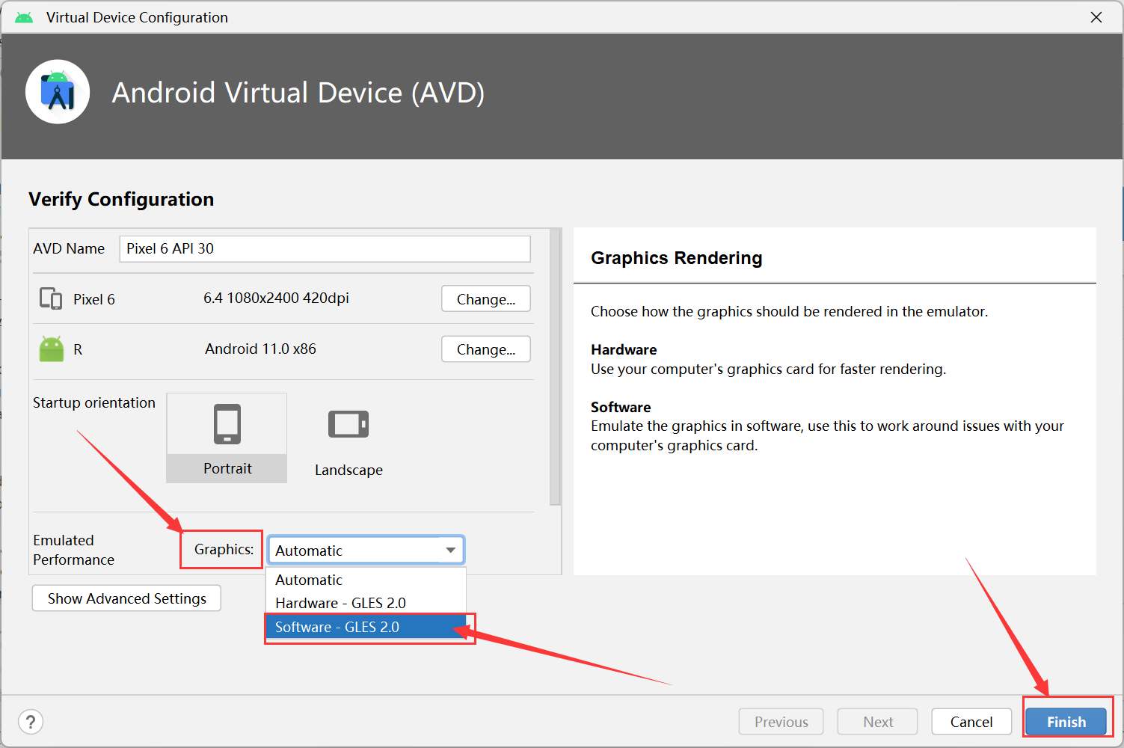Click the AVD Name input field
Screen dimensions: 1124x748
click(325, 249)
